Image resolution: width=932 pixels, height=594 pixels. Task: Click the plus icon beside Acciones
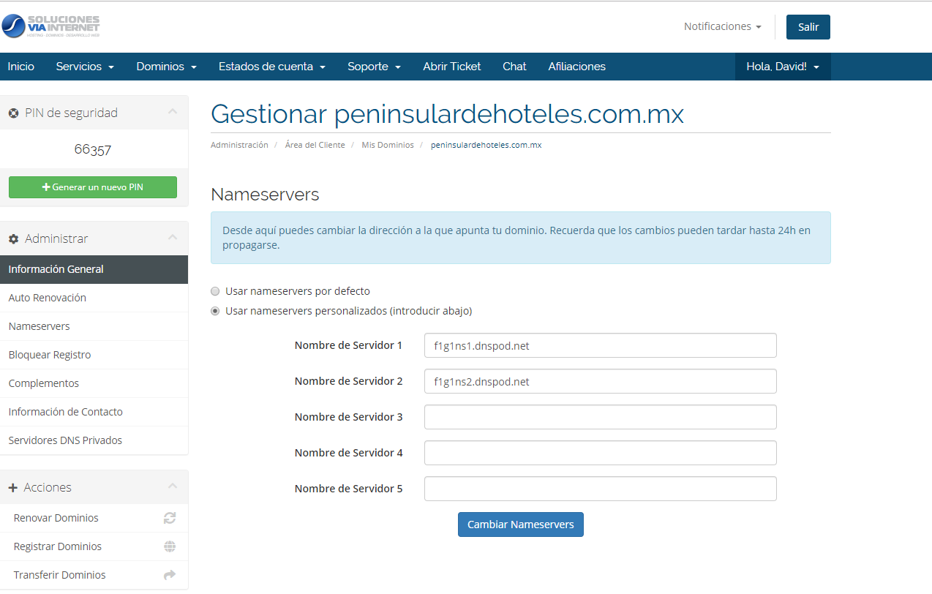tap(13, 488)
